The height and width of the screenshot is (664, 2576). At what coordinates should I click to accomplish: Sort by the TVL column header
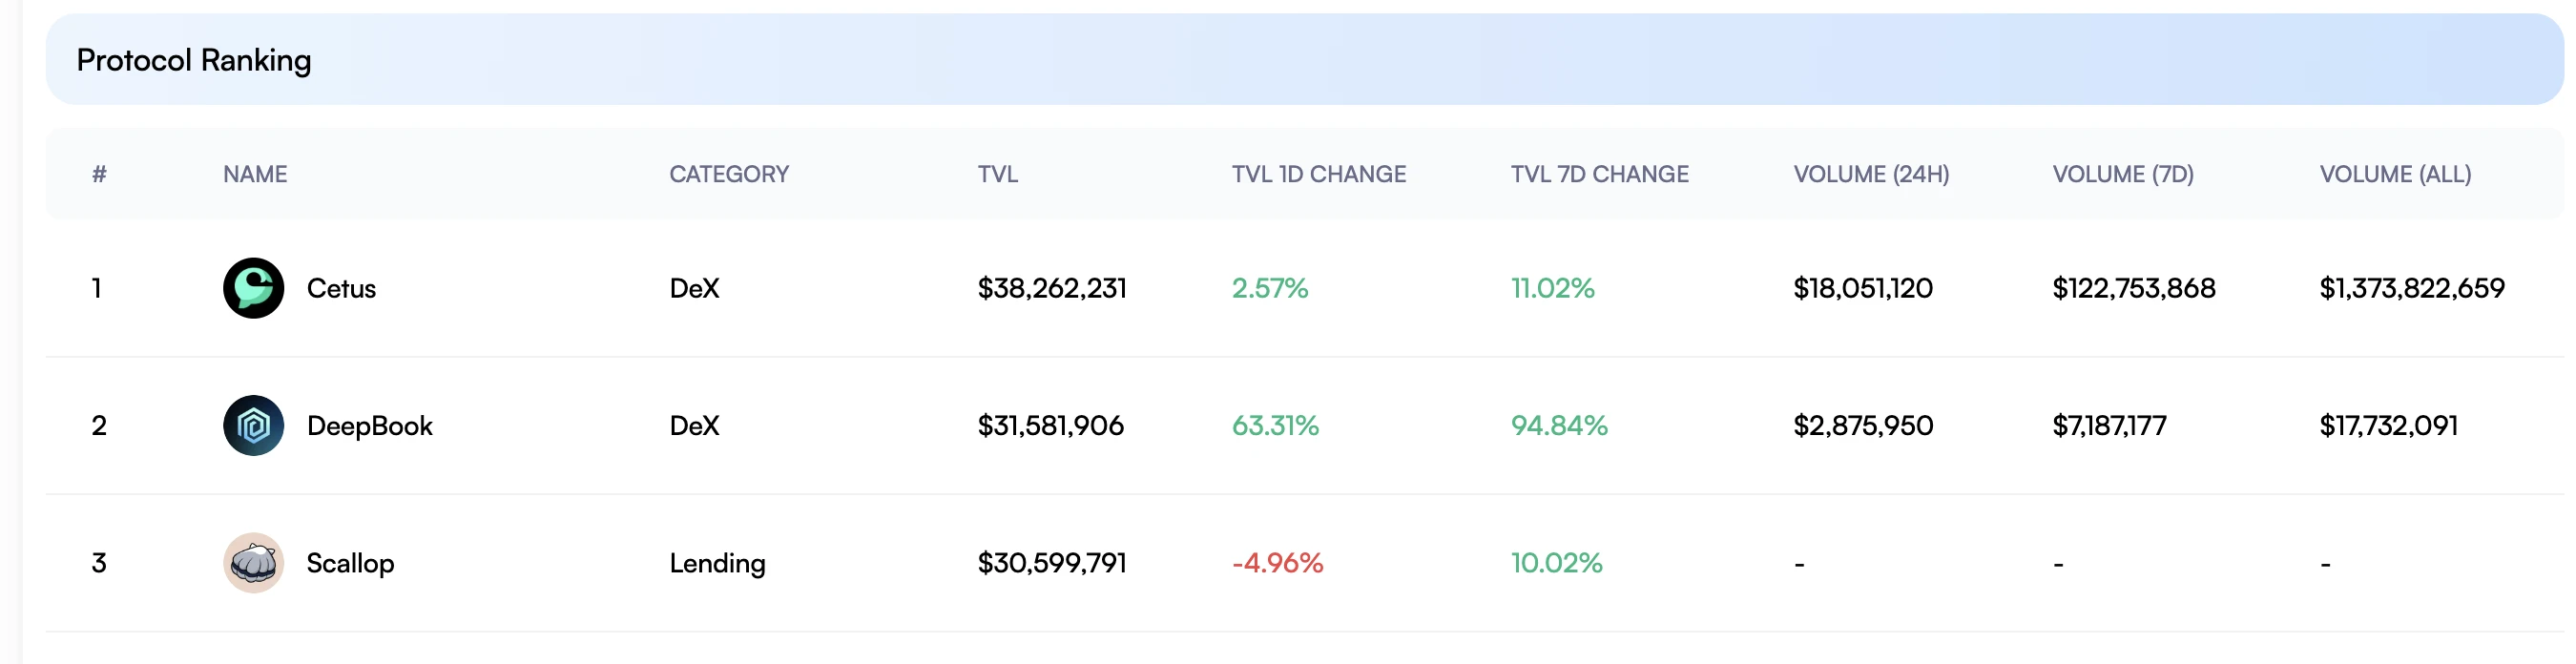pos(997,174)
